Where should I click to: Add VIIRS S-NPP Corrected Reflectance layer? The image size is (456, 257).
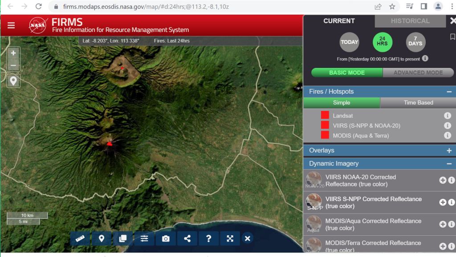pyautogui.click(x=443, y=202)
